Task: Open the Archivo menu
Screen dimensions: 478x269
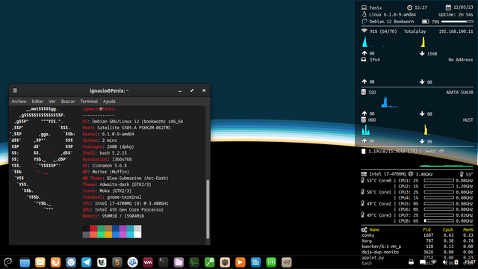Action: (x=19, y=102)
